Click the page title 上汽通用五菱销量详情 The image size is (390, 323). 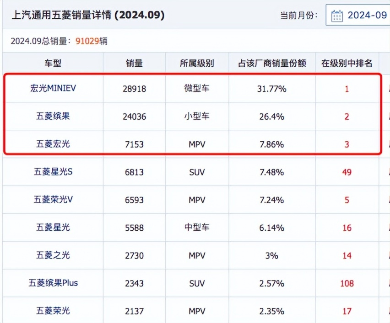tap(61, 15)
